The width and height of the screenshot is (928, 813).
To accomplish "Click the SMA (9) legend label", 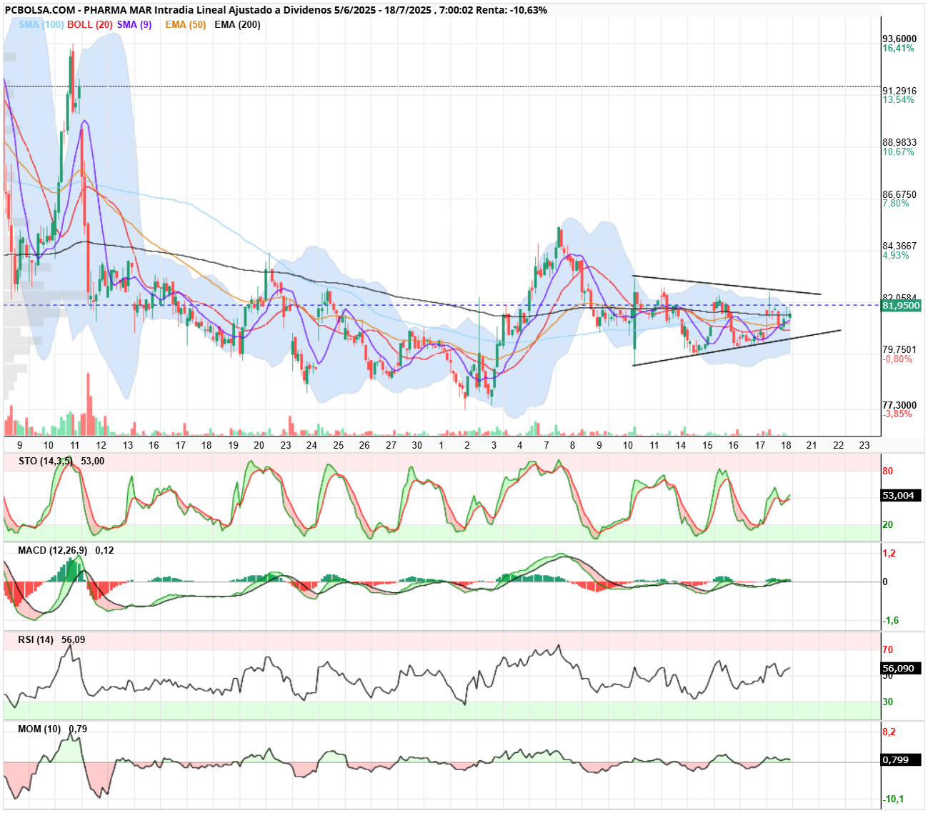I will click(134, 24).
